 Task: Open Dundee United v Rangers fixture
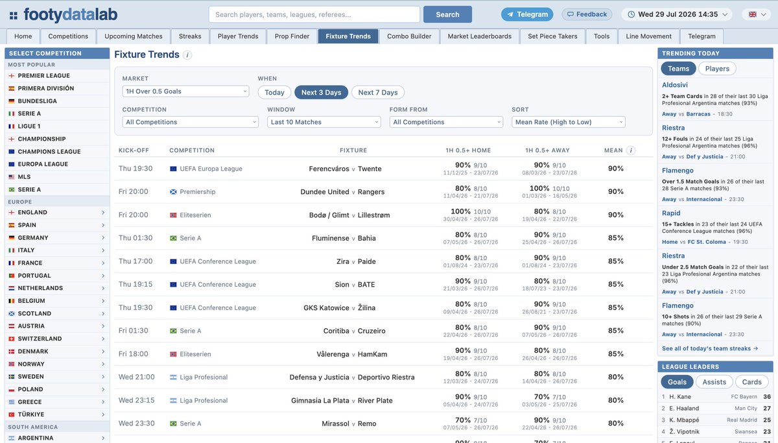click(342, 192)
